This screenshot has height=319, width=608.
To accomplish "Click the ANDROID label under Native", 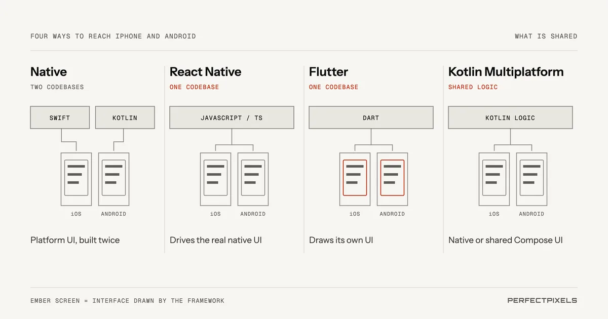I will point(113,214).
